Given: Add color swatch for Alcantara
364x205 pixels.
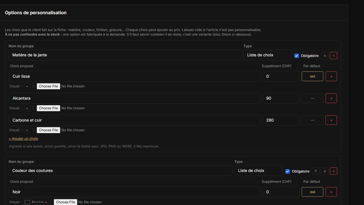Looking at the screenshot, I should (x=27, y=108).
